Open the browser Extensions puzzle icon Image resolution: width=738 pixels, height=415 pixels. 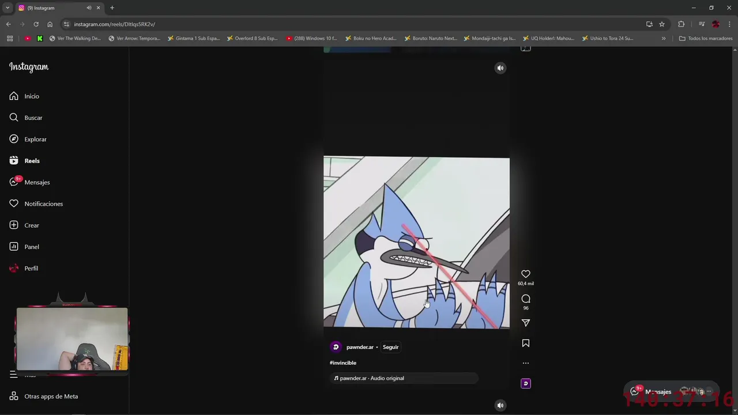click(x=681, y=24)
